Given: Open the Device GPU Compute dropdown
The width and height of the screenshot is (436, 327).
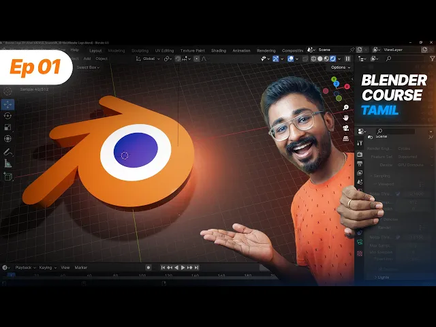Looking at the screenshot, I should tap(415, 165).
